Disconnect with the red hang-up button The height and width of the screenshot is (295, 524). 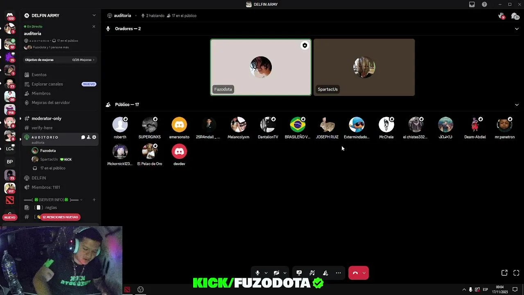click(x=355, y=273)
